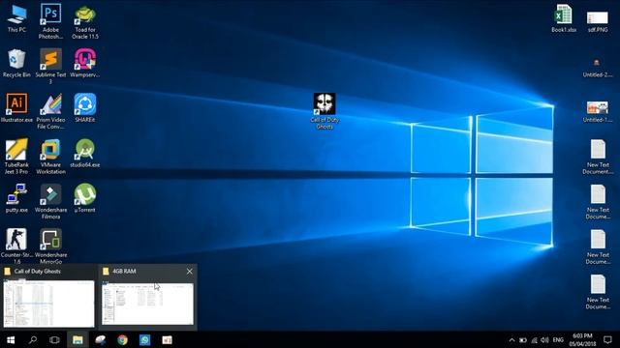This screenshot has height=348, width=620.
Task: Open uTorrent shortcut
Action: tap(85, 198)
